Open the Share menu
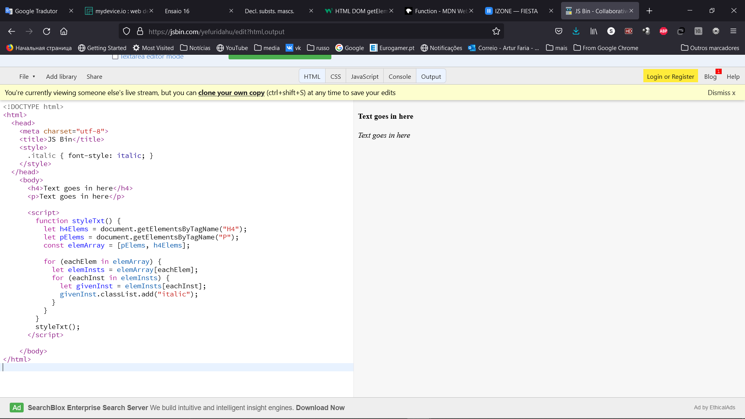 click(x=94, y=76)
